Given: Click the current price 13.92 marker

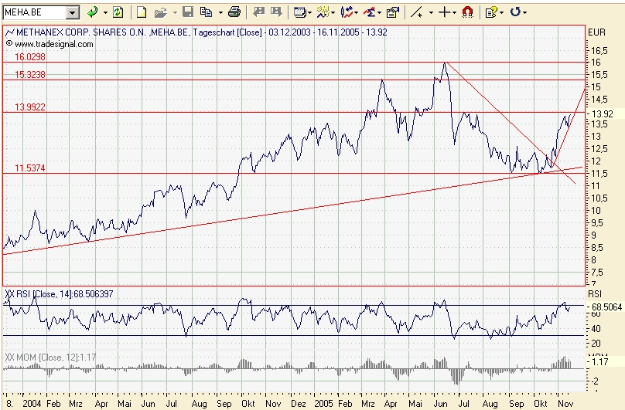Looking at the screenshot, I should click(x=603, y=114).
